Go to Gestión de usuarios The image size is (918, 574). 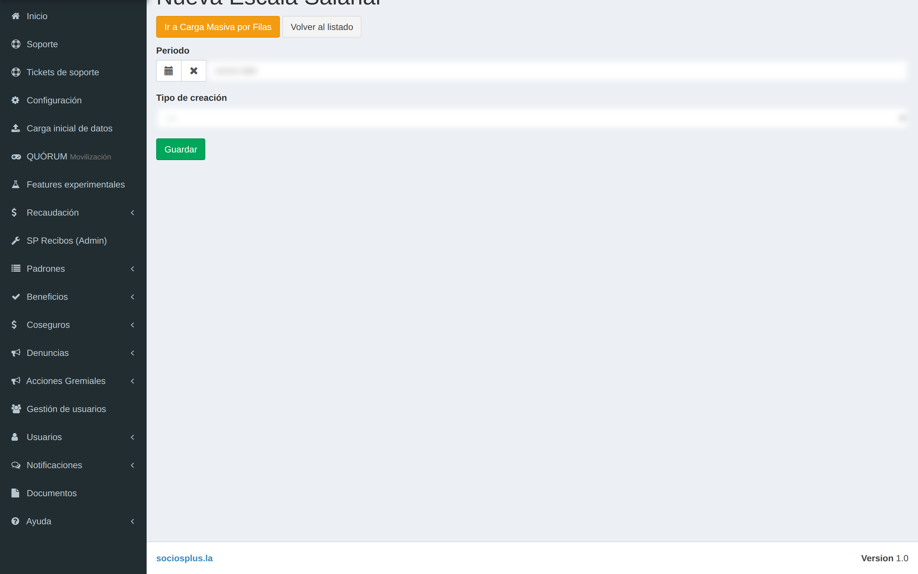coord(73,409)
